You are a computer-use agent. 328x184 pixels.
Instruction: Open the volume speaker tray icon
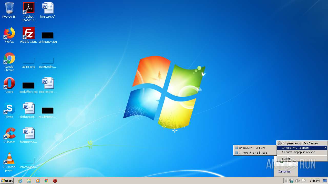pyautogui.click(x=298, y=181)
